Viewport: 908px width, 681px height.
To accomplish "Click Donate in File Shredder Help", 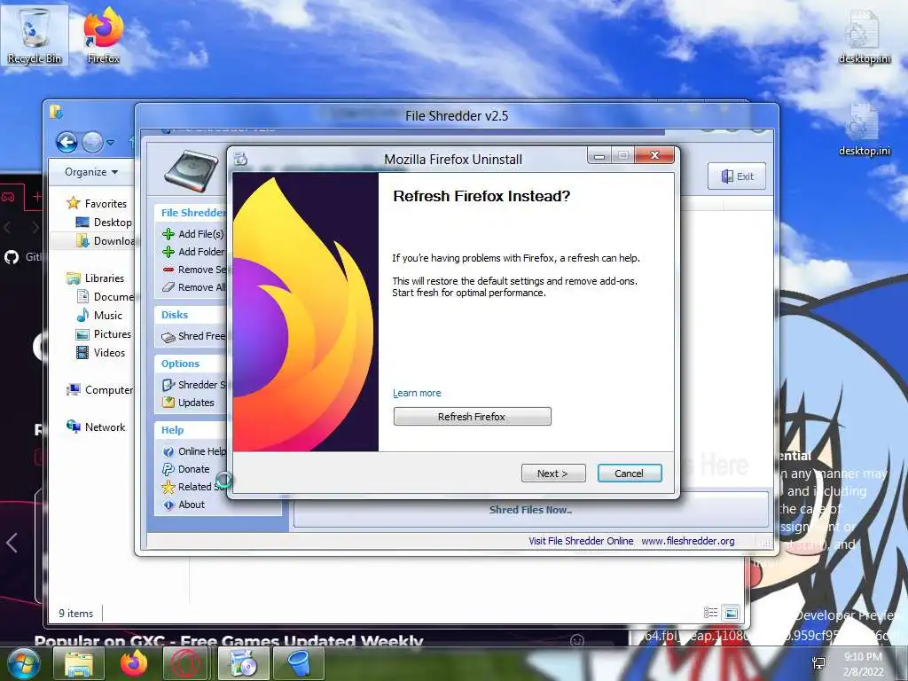I will [x=186, y=469].
